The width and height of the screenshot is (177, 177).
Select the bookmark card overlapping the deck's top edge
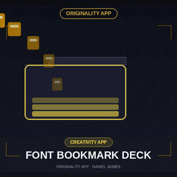pos(49,61)
